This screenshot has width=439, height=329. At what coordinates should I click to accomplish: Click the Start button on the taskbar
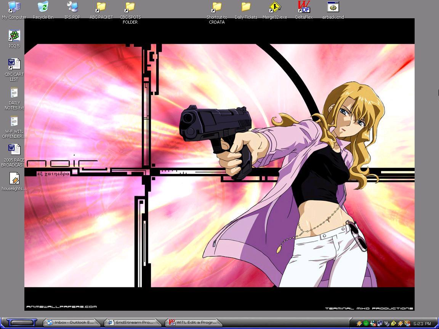(21, 323)
